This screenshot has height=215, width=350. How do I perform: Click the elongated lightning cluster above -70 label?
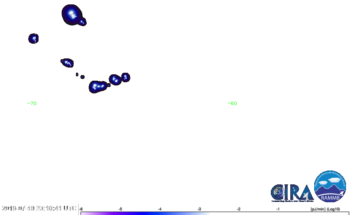[67, 63]
